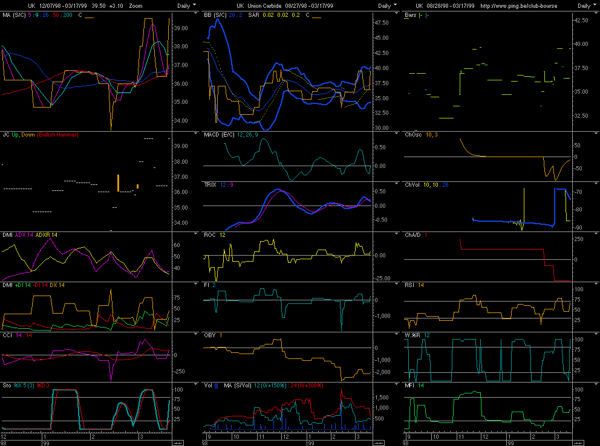Click the '(Bullish Hammer)' pattern label
The image size is (600, 446).
(58, 135)
